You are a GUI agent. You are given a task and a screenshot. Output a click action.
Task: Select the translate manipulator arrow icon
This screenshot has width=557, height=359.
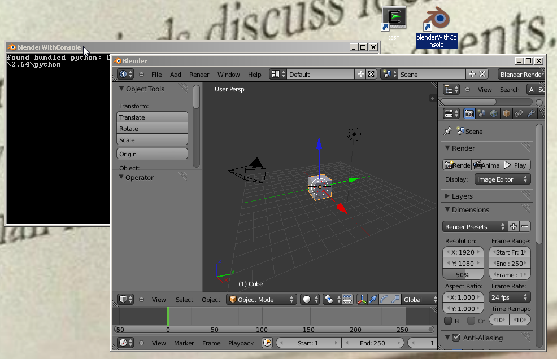pos(373,299)
